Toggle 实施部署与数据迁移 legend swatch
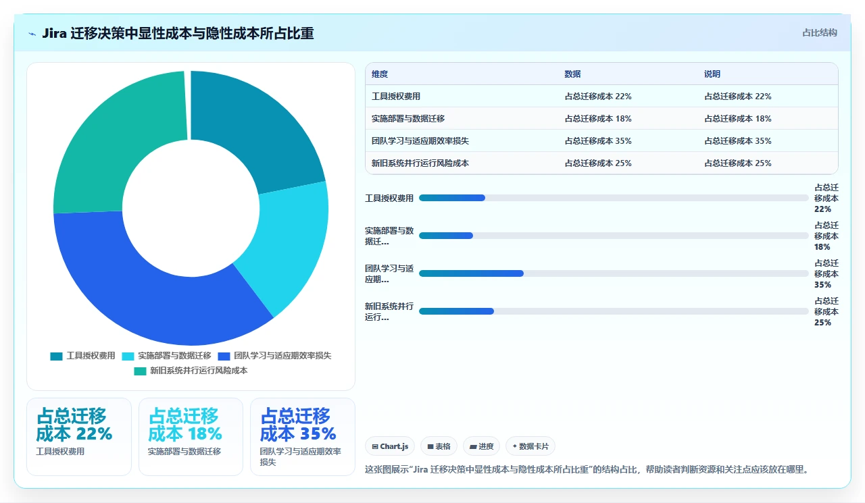 128,356
